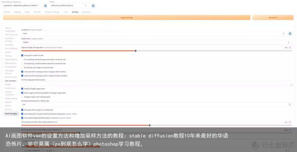Open Actions settings page
Image resolution: width=297 pixels, height=152 pixels.
[8, 106]
